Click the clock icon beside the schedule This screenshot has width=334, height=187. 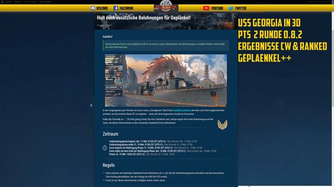click(x=104, y=148)
